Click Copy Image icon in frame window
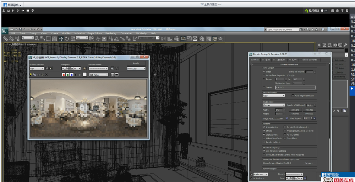355x182 pixels. (x=35, y=75)
